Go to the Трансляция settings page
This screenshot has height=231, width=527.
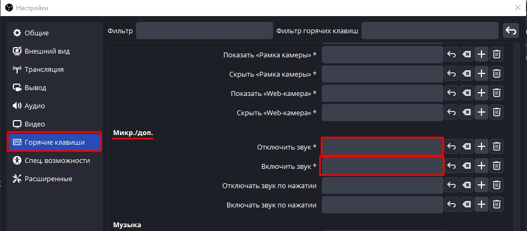(x=55, y=69)
